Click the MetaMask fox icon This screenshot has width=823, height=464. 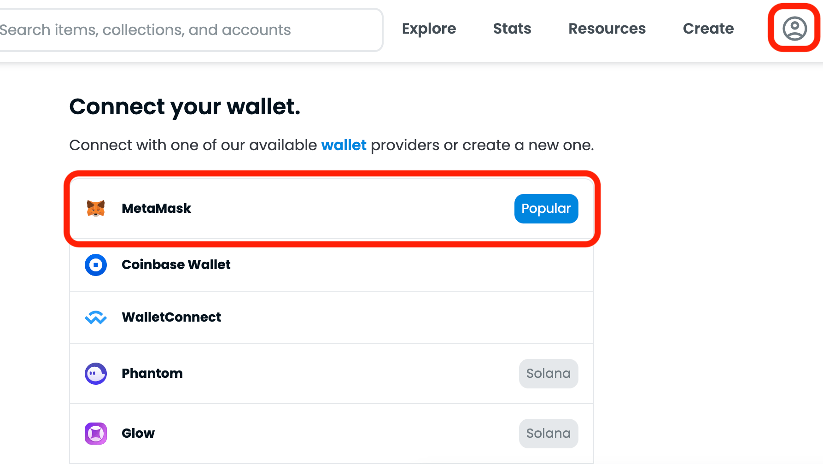point(96,208)
